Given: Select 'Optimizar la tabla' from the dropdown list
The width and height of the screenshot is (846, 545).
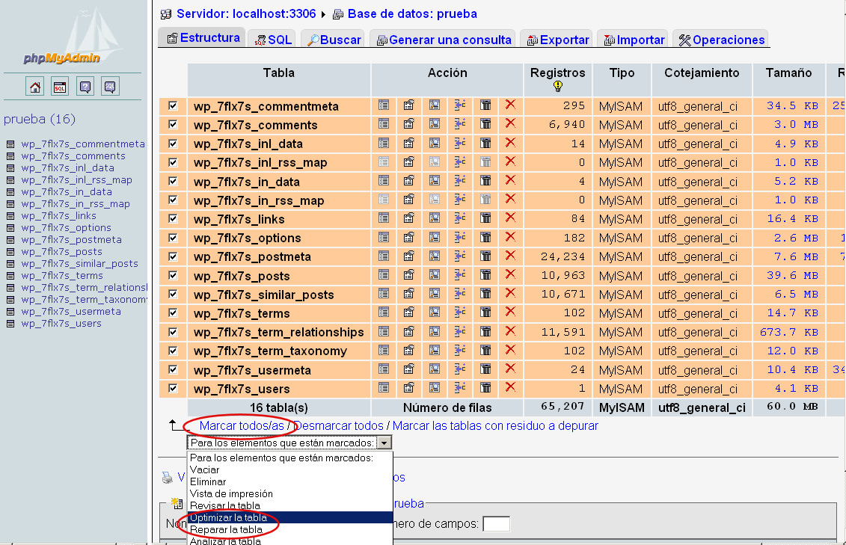Looking at the screenshot, I should click(228, 517).
